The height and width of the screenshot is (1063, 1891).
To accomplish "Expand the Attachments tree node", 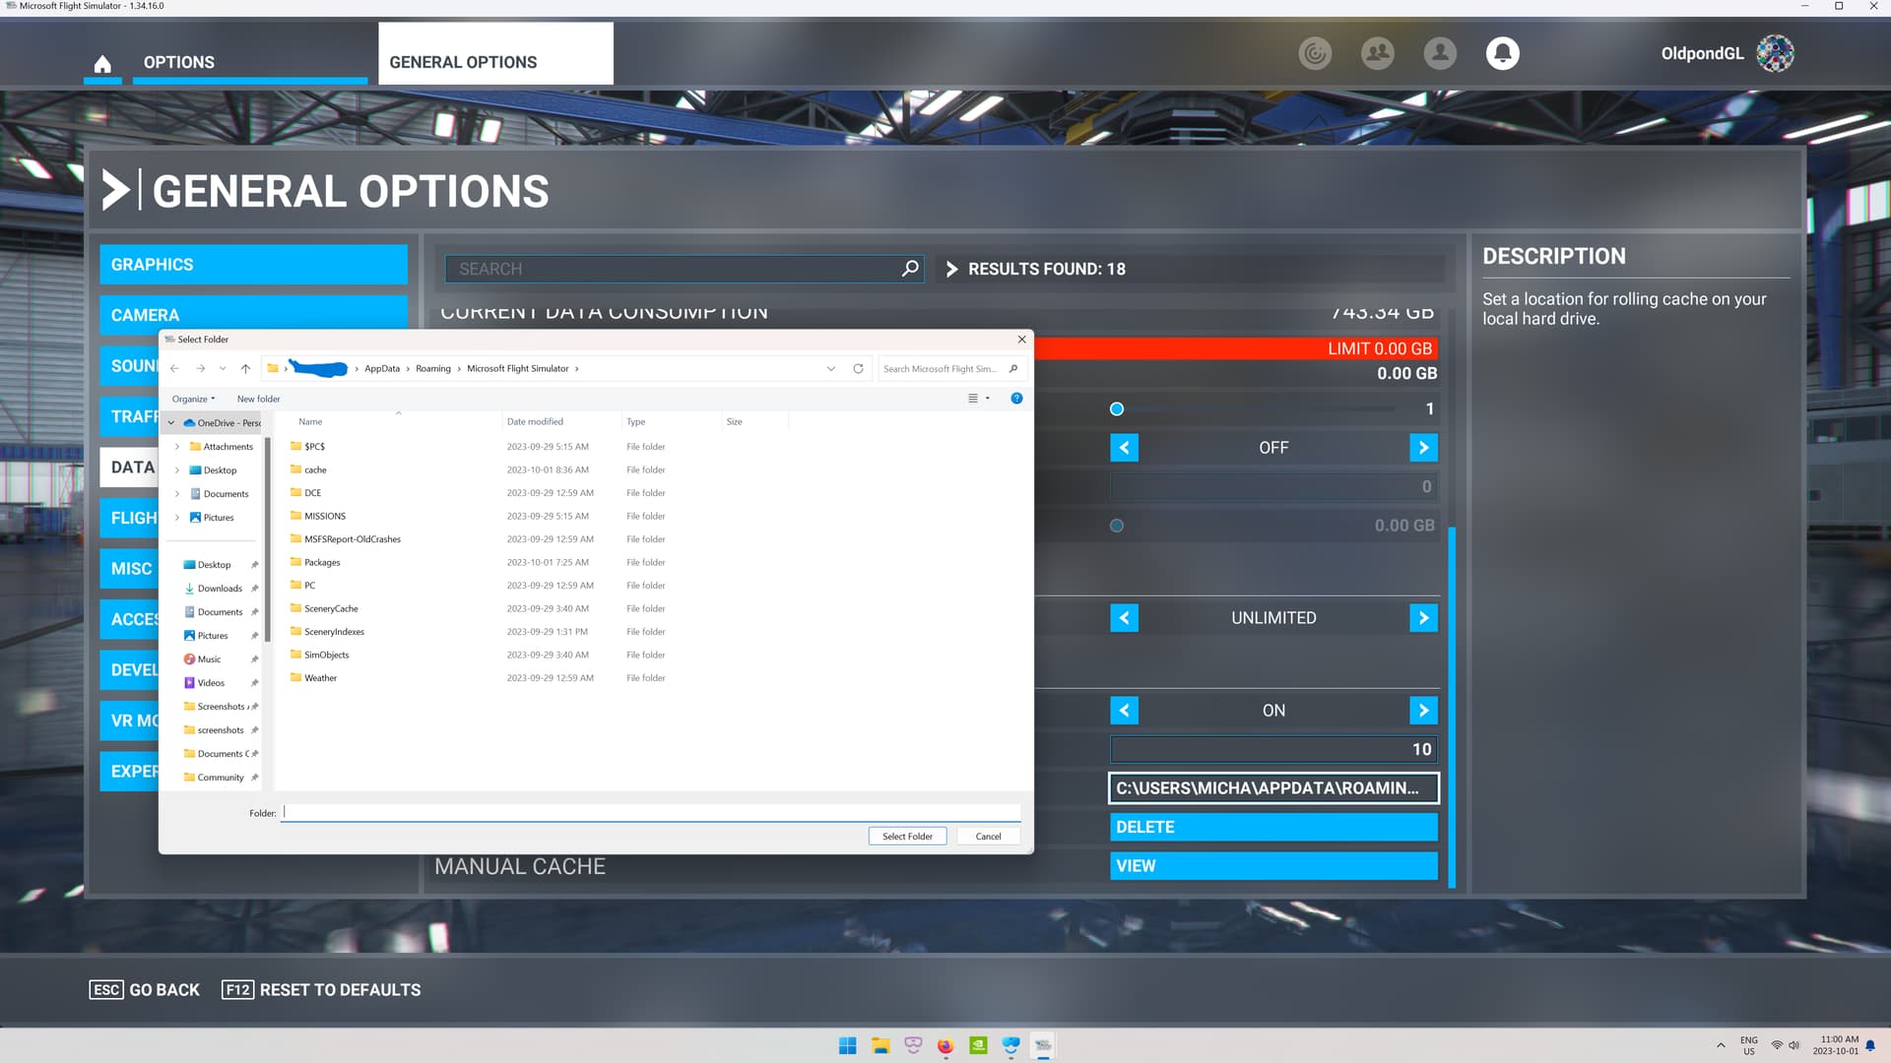I will (x=177, y=447).
